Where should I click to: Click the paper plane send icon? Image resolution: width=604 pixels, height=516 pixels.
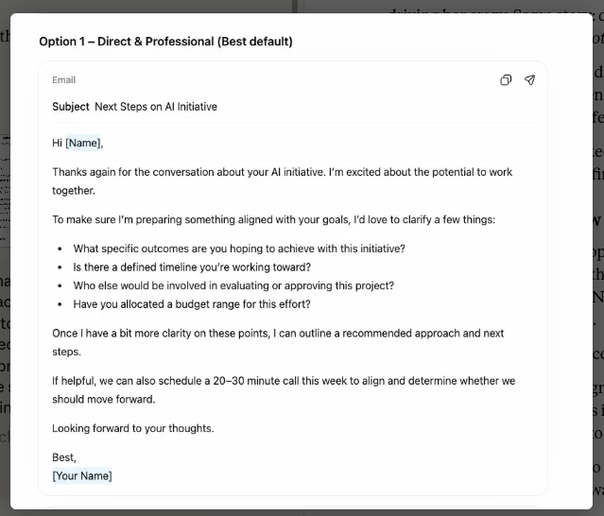[529, 80]
